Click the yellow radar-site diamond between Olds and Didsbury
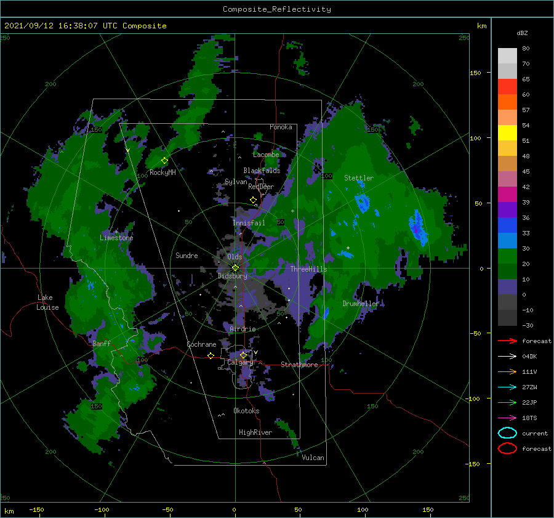554x518 pixels. 235,268
